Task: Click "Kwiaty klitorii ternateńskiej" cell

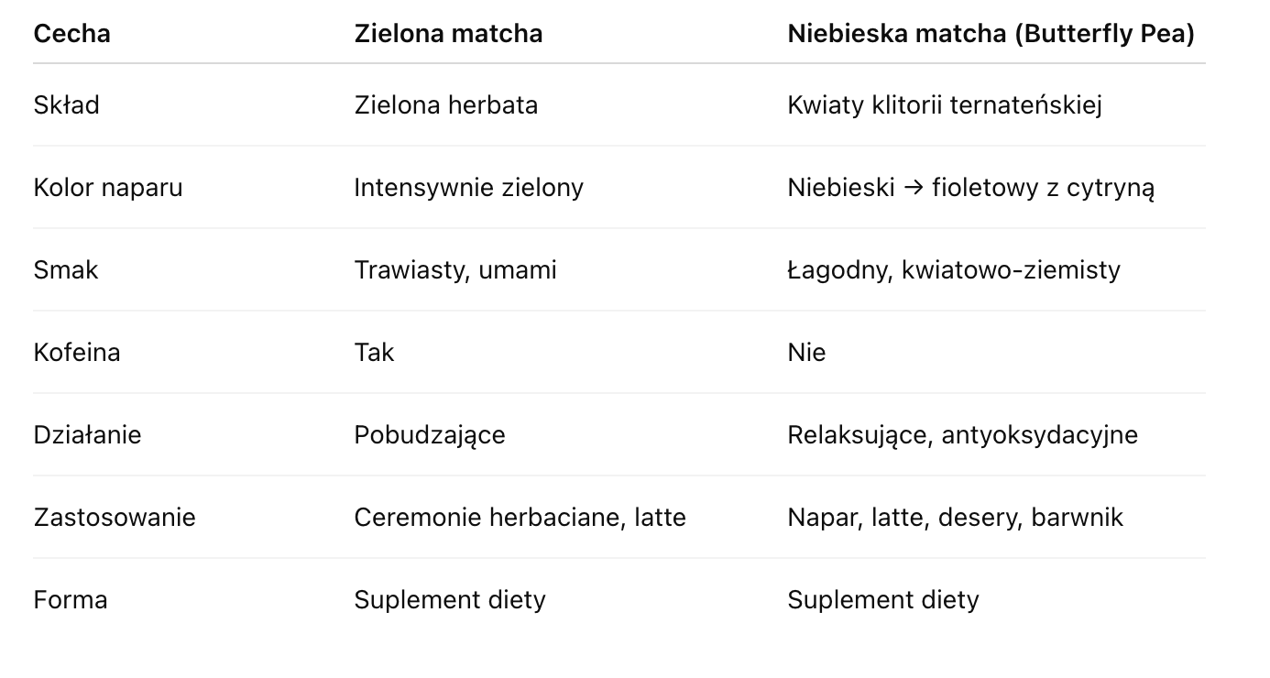Action: (x=944, y=105)
